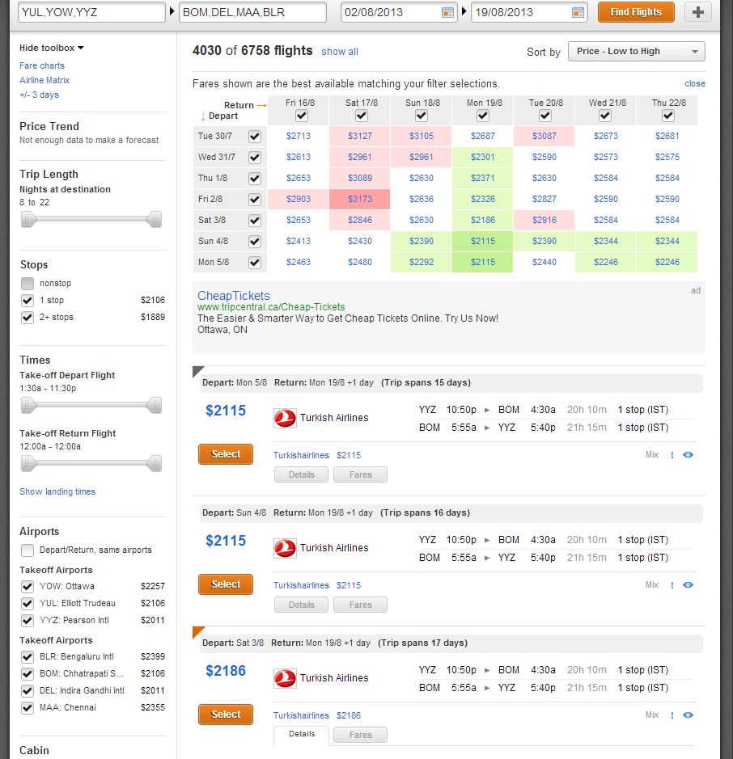Click the plus icon to add another search
The image size is (733, 759).
[697, 12]
